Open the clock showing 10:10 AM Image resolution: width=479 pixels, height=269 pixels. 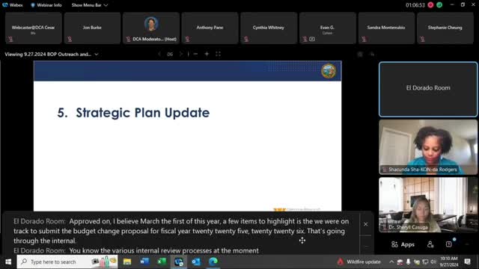coord(449,262)
